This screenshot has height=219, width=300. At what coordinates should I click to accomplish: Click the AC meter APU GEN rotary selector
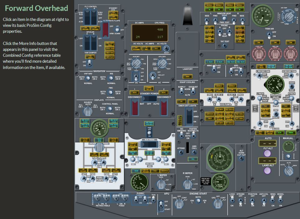click(x=162, y=64)
